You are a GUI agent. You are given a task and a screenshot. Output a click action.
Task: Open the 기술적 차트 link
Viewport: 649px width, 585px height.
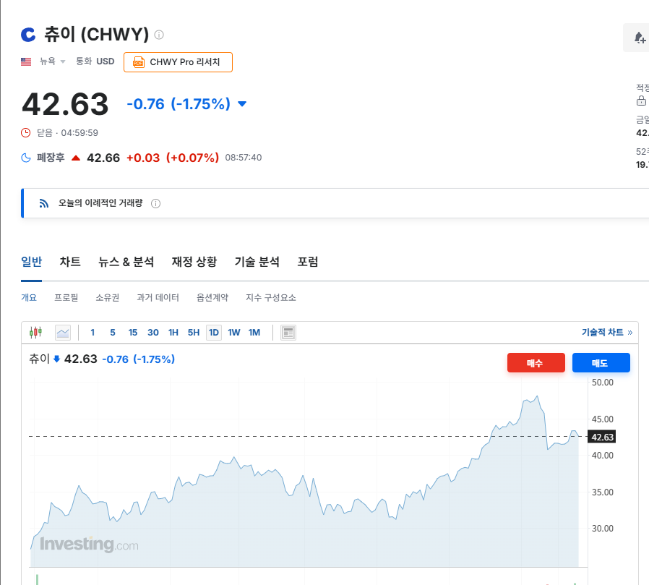pos(607,333)
